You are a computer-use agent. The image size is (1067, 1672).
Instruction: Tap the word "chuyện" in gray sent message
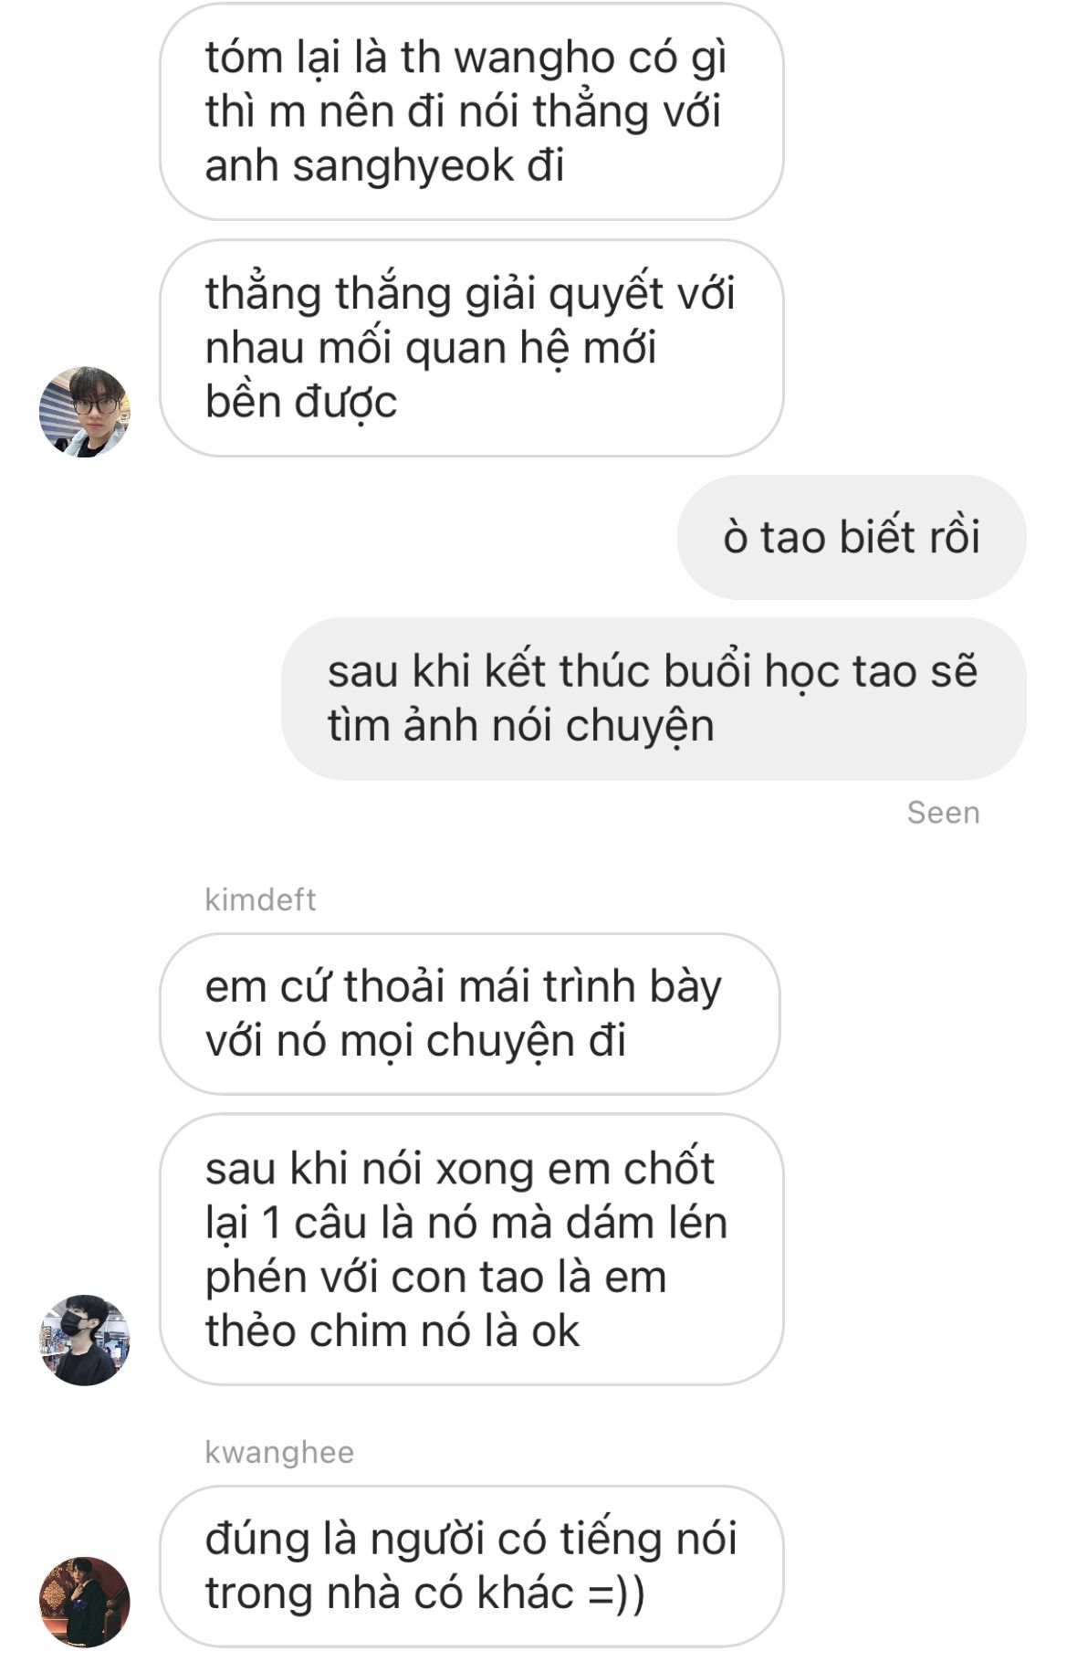click(640, 726)
